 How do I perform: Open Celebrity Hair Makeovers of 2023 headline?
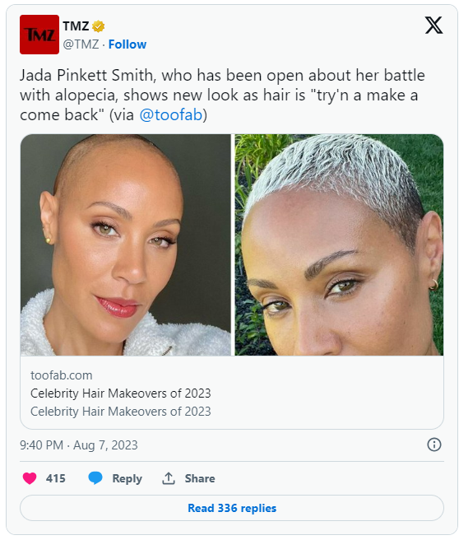pyautogui.click(x=120, y=393)
